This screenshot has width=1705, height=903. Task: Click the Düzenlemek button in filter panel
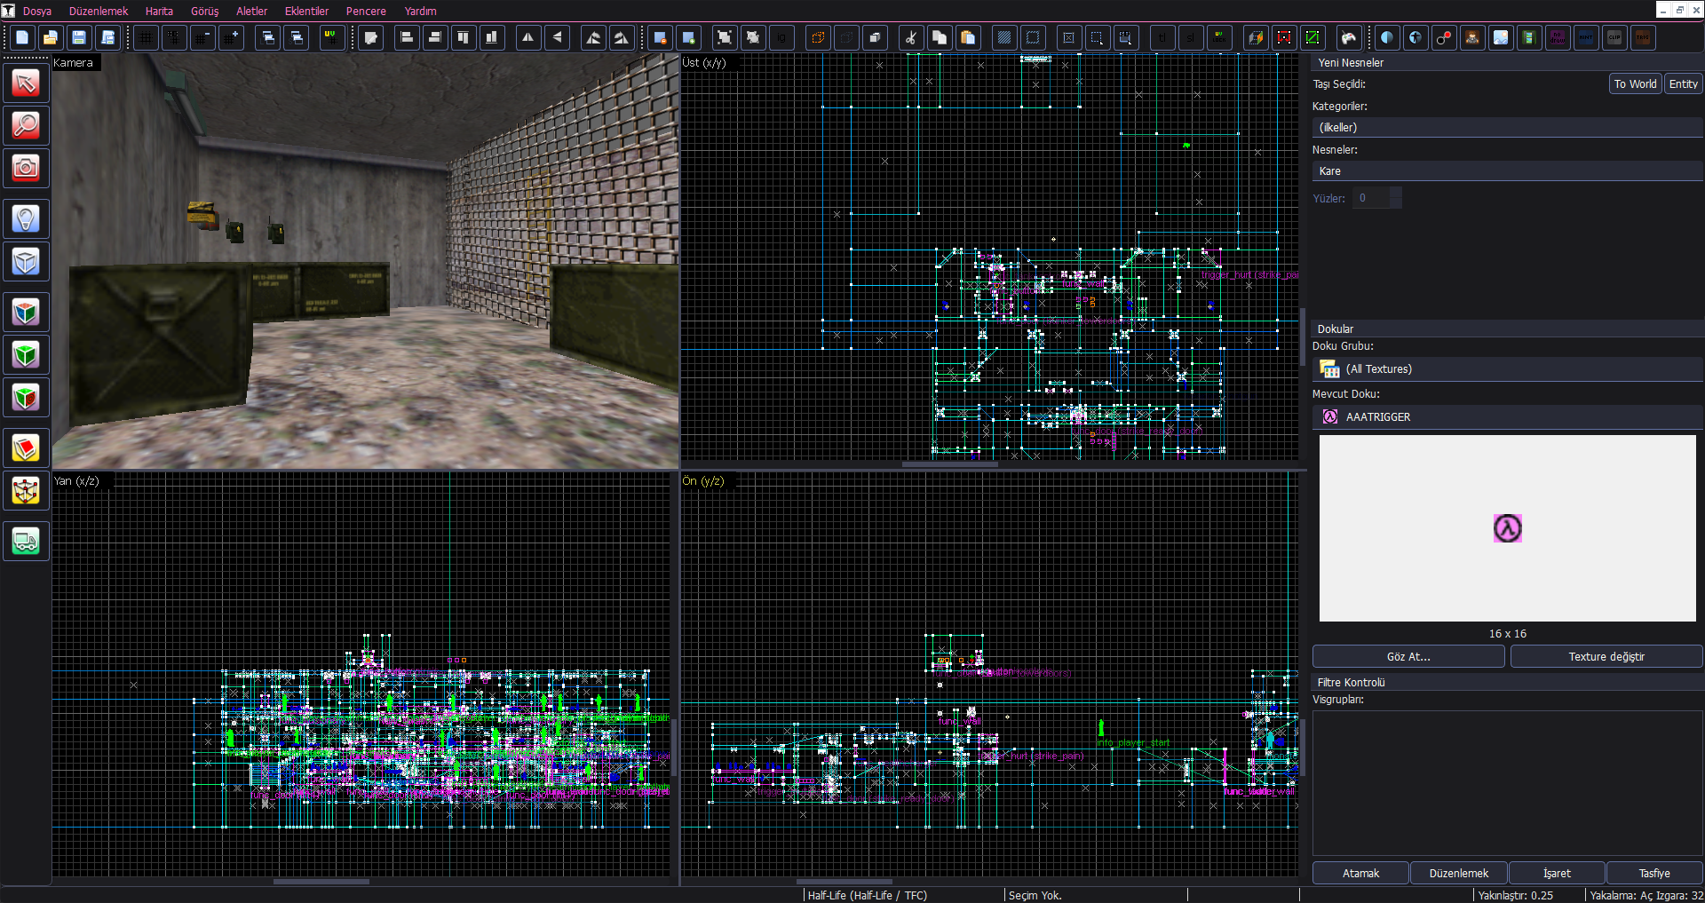pyautogui.click(x=1459, y=873)
